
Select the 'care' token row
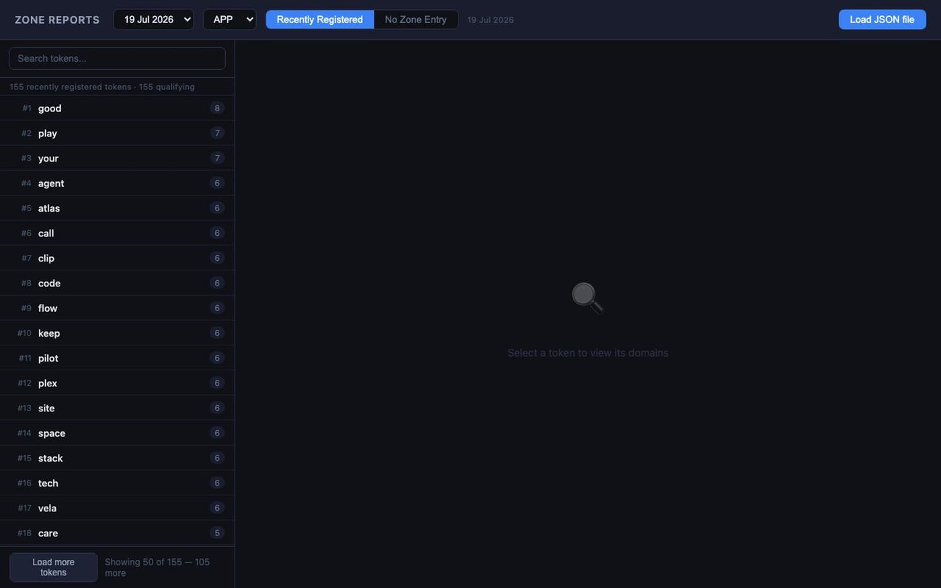(117, 533)
